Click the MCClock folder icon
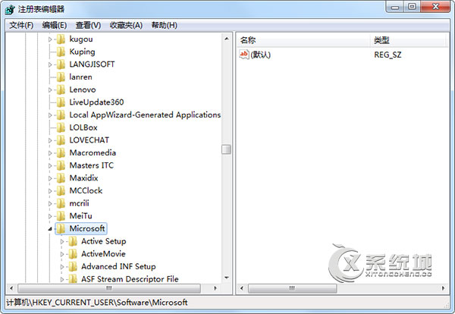 (x=61, y=190)
